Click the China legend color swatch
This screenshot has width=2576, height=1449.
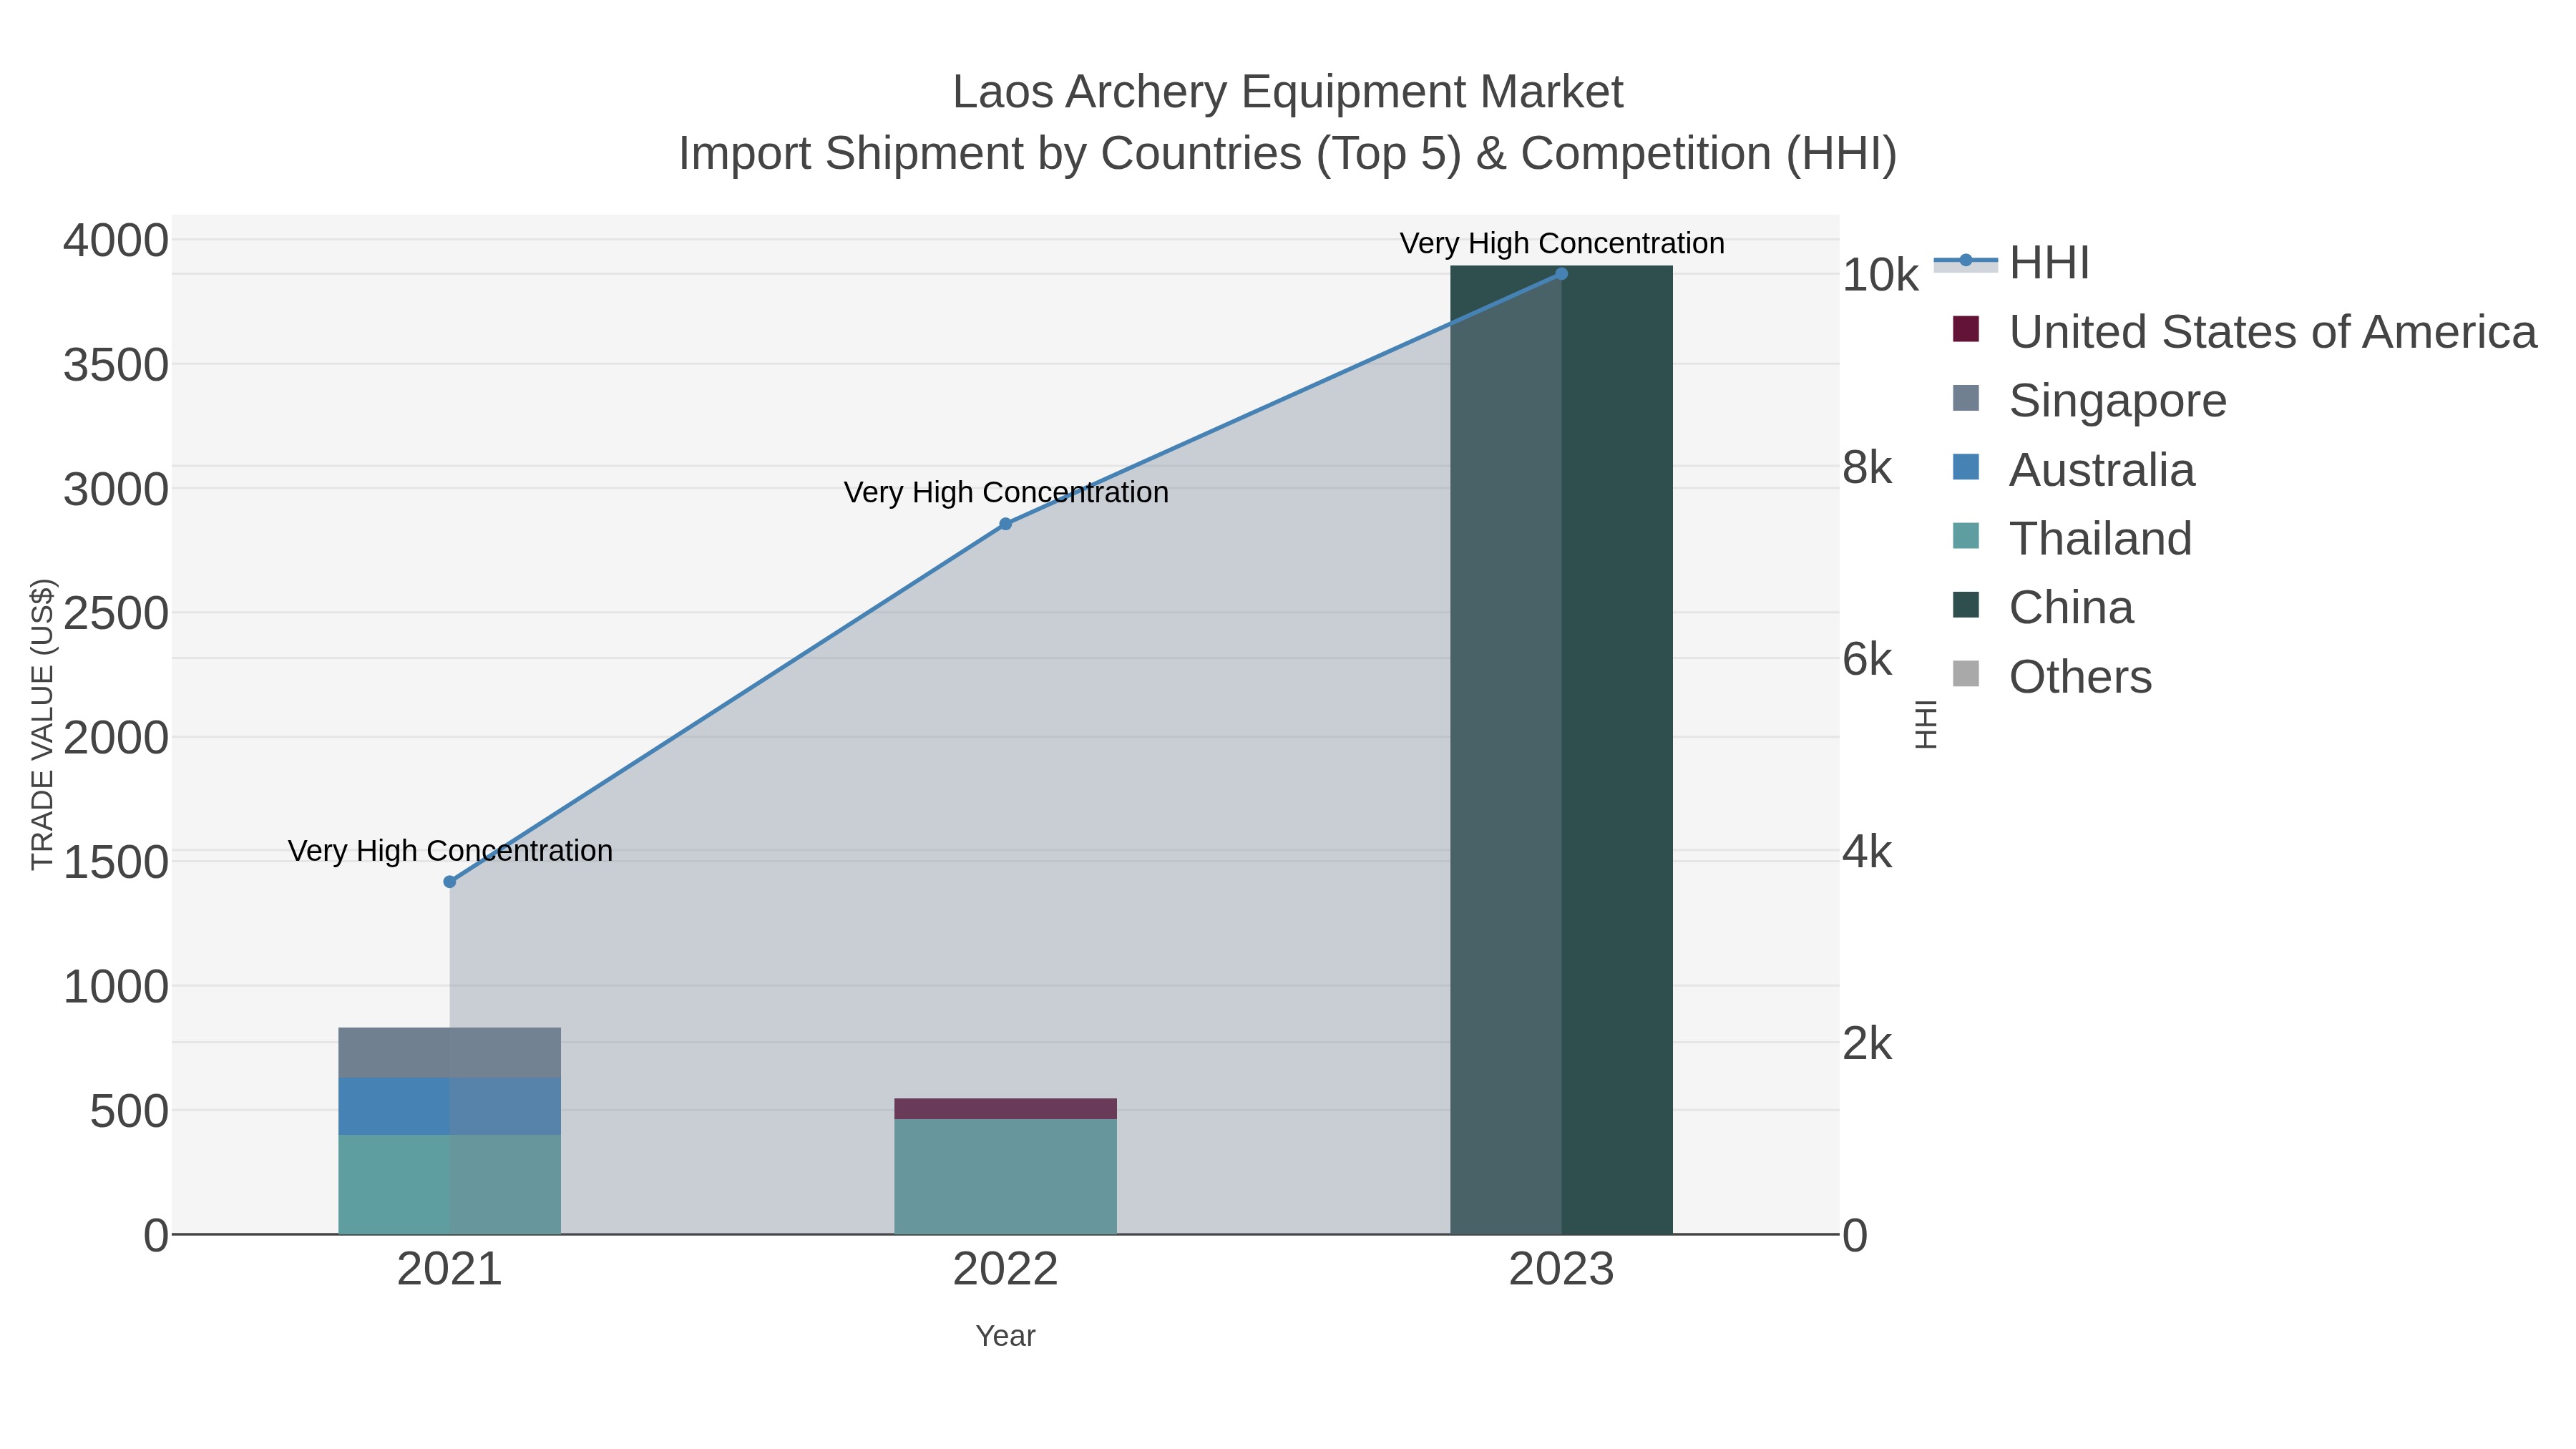click(1966, 605)
